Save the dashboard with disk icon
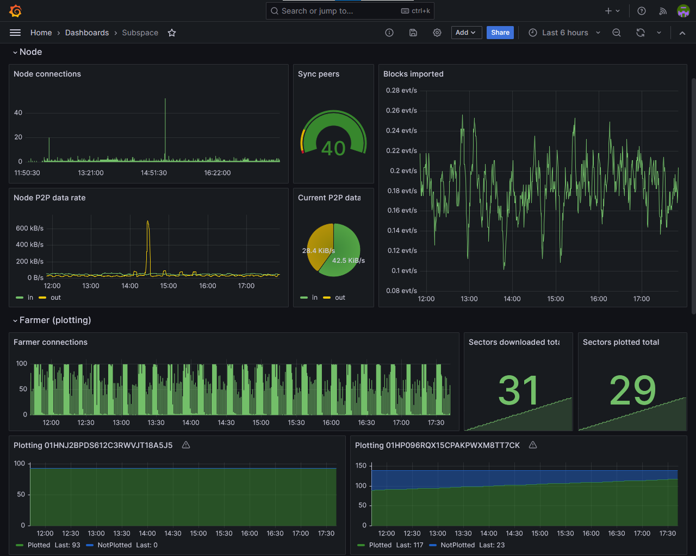696x556 pixels. [x=413, y=33]
